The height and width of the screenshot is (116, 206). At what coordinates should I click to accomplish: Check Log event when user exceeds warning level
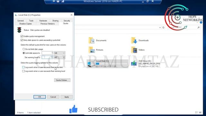[x=23, y=71]
